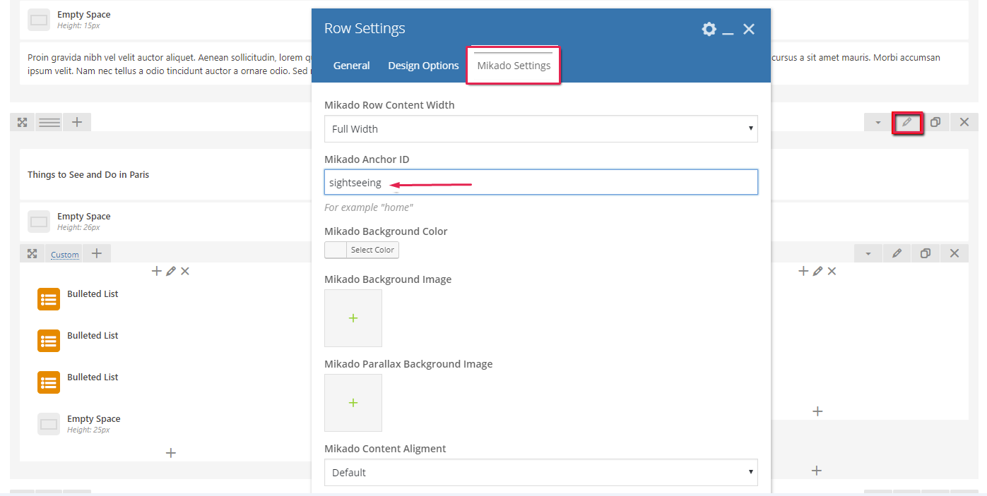Screen dimensions: 987x496
Task: Toggle the row dropdown arrow beside the highlighted pencil
Action: point(878,122)
